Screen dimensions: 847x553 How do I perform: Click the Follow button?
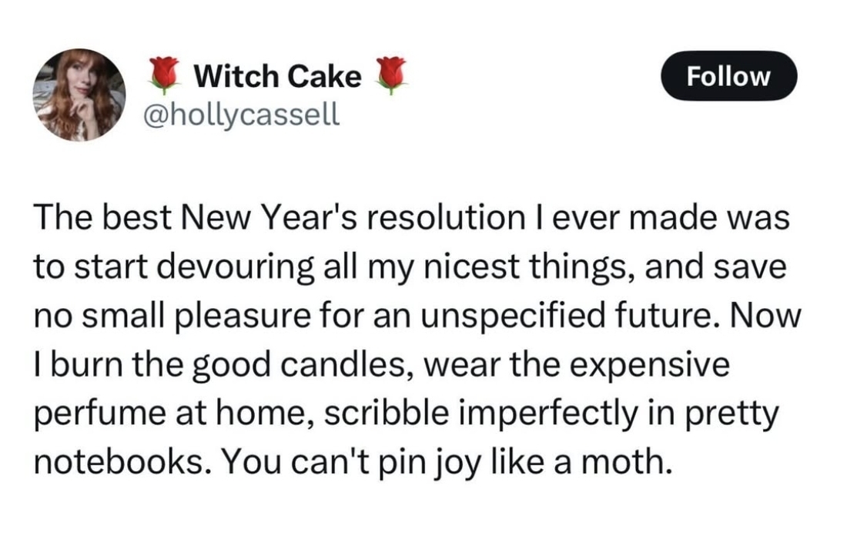pyautogui.click(x=728, y=76)
